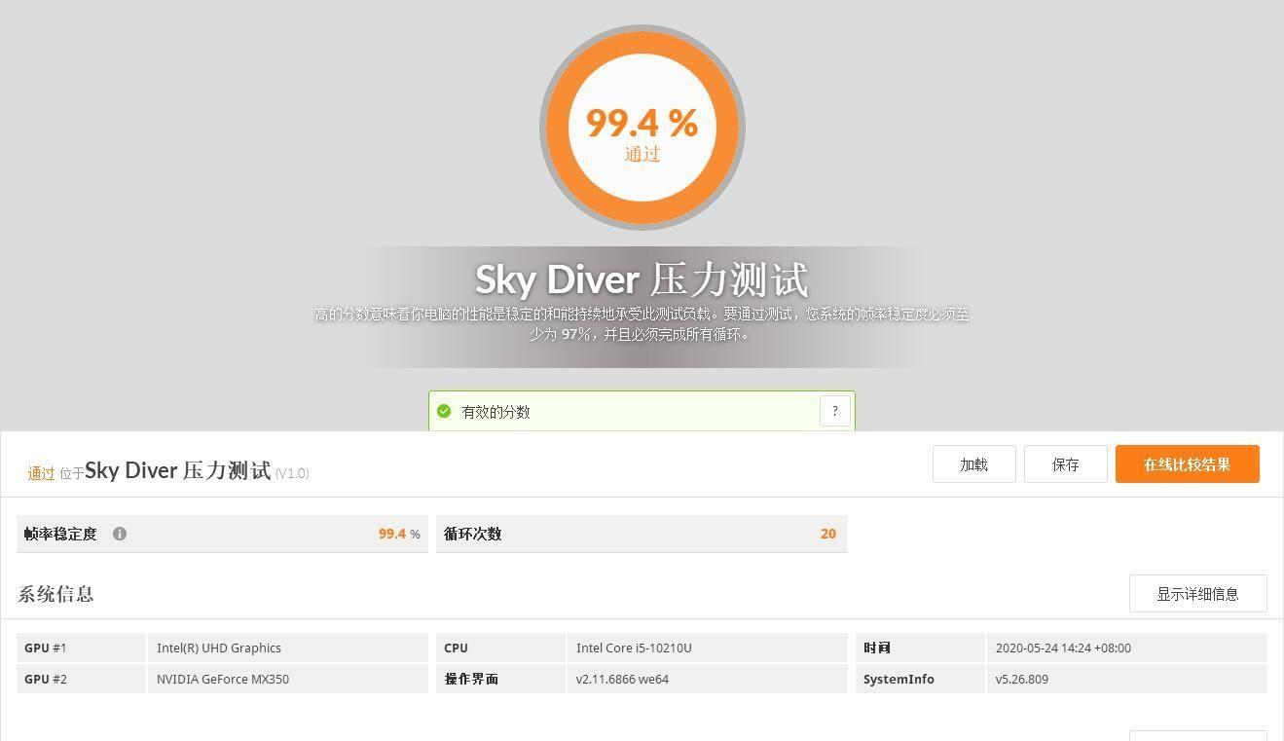Click Intel(R) UHD Graphics cell
This screenshot has height=741, width=1284.
(287, 648)
